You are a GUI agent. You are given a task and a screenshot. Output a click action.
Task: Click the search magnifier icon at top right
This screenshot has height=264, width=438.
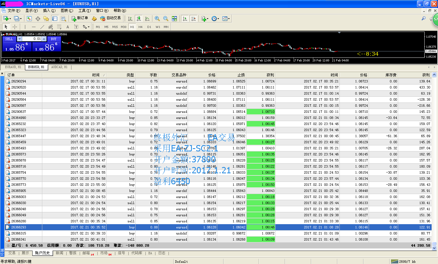[x=423, y=19]
